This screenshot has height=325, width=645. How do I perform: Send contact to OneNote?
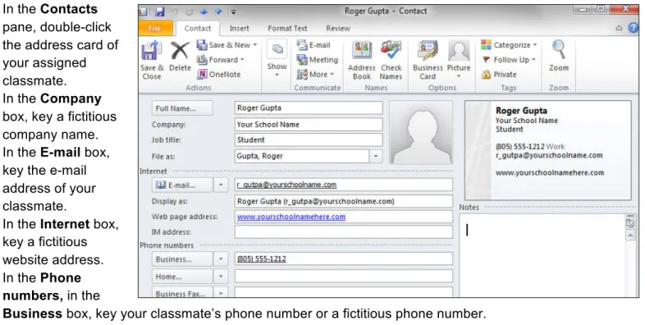pyautogui.click(x=219, y=75)
